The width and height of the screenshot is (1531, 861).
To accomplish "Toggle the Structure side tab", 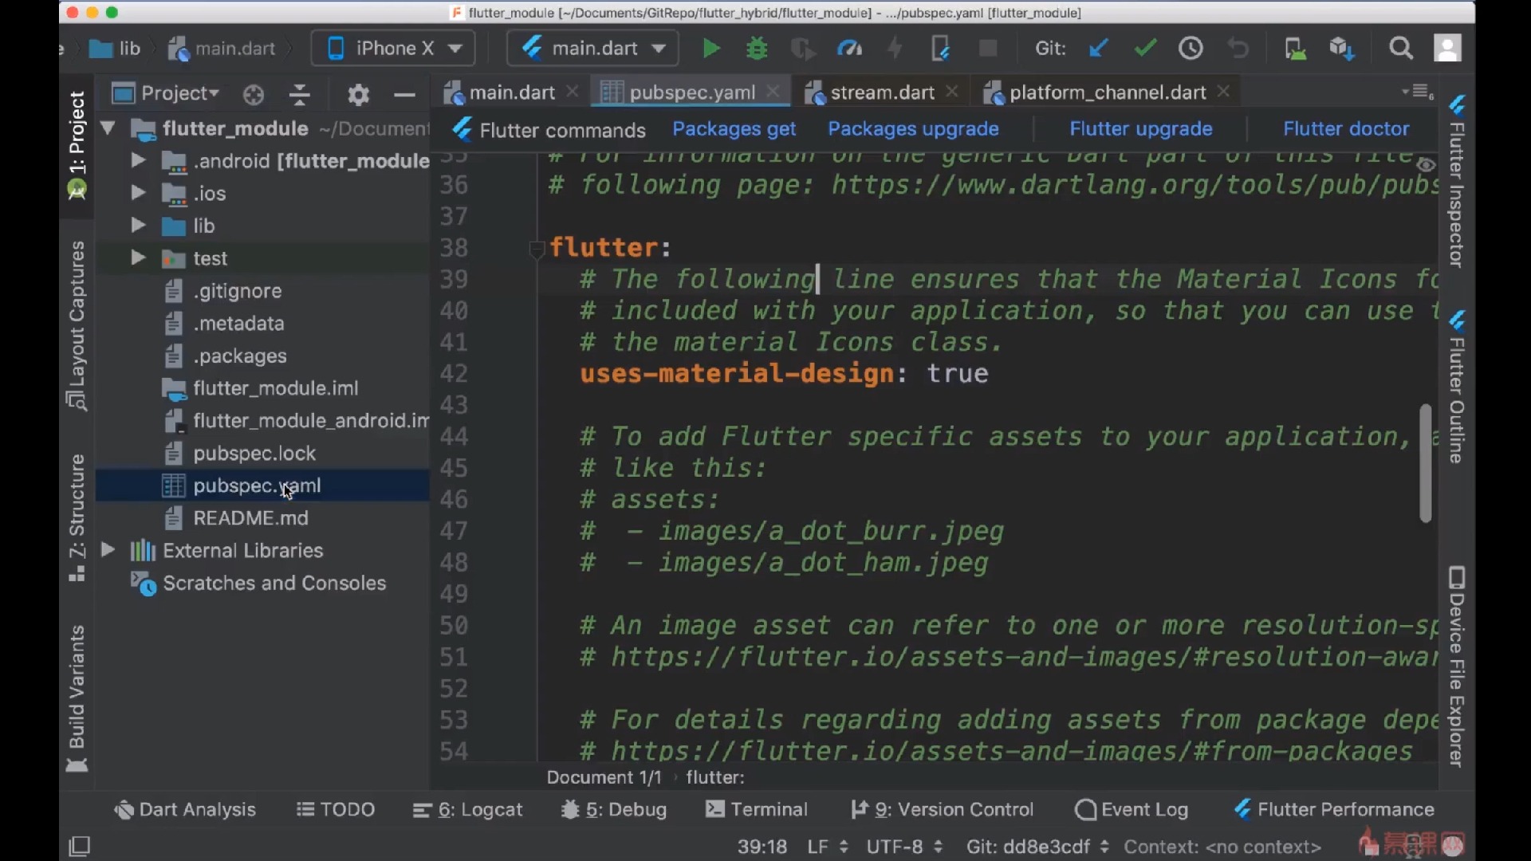I will pos(77,517).
